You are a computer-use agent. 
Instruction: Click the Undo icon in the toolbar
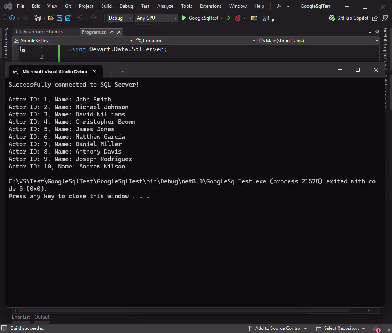pos(80,18)
